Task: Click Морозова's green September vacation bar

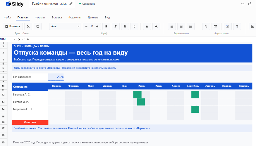Action: [195, 109]
